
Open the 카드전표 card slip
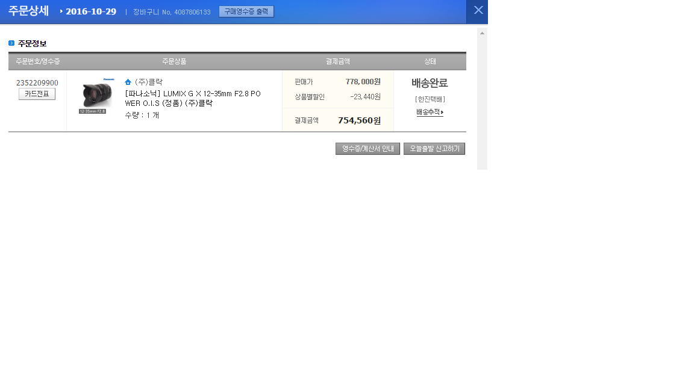click(37, 94)
